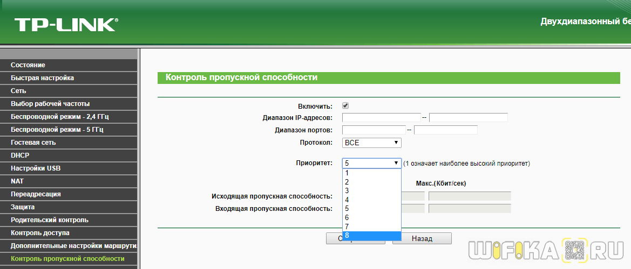
Task: Toggle the Включить checkbox
Action: click(345, 106)
